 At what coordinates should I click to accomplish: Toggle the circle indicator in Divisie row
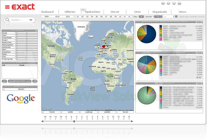coord(27,33)
